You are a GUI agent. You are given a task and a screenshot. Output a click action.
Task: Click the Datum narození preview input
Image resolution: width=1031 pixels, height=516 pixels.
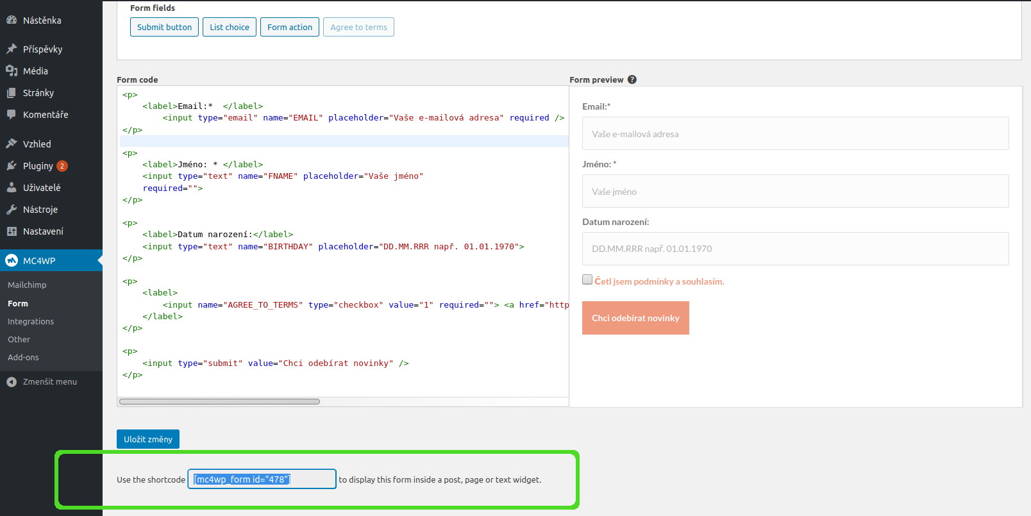tap(795, 249)
